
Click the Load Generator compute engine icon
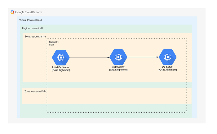(x=61, y=57)
